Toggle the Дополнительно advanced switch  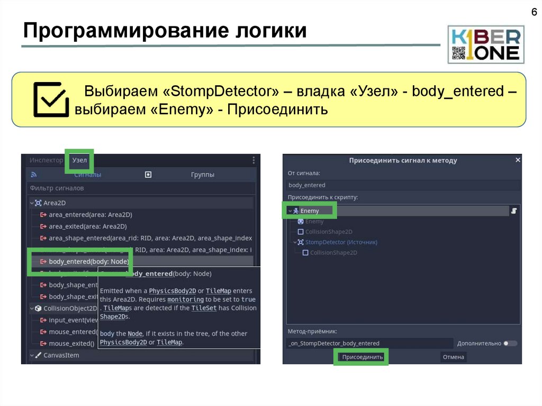pyautogui.click(x=510, y=343)
